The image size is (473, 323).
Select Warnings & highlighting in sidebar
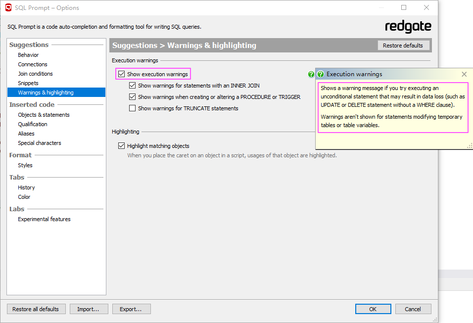[x=56, y=92]
